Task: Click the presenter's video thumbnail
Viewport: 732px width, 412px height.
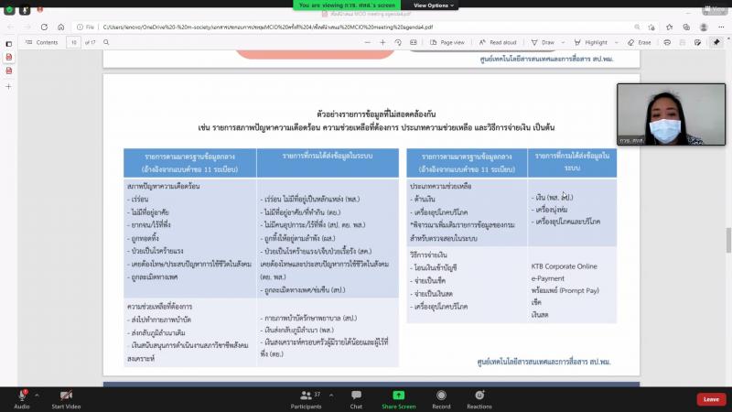Action: 672,114
